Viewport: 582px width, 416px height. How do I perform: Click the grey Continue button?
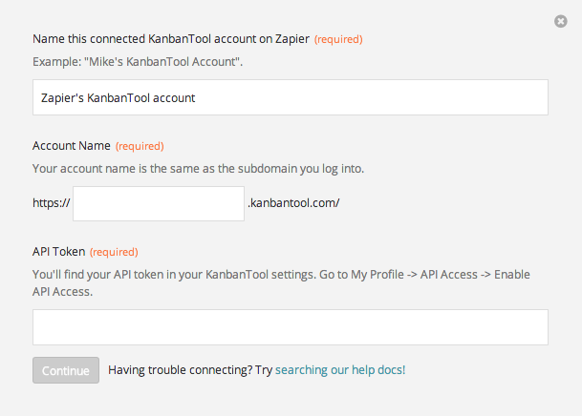tap(66, 370)
